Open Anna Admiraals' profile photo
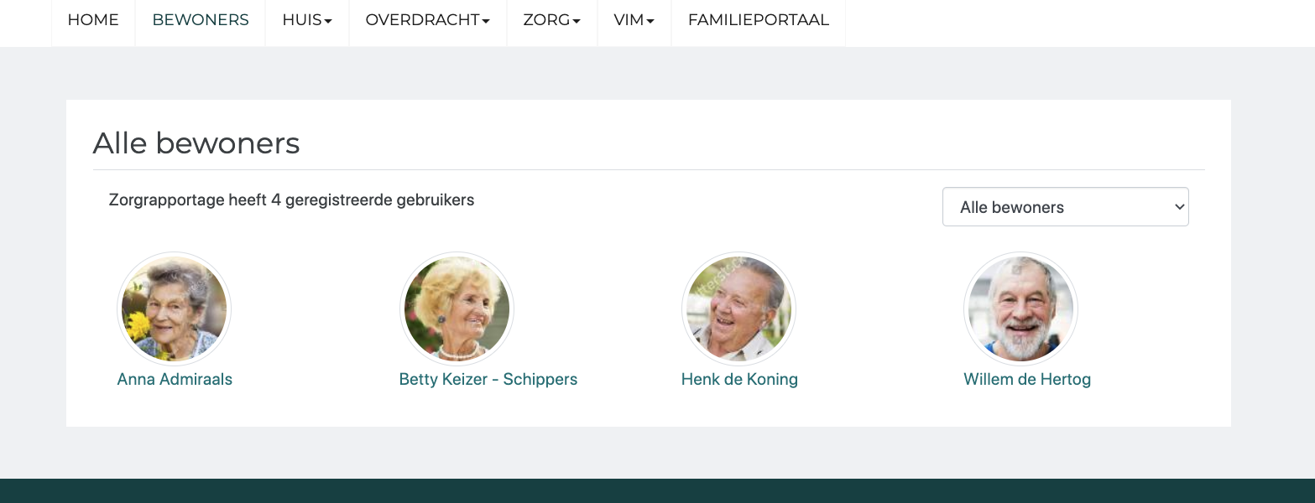The width and height of the screenshot is (1315, 503). (x=174, y=309)
